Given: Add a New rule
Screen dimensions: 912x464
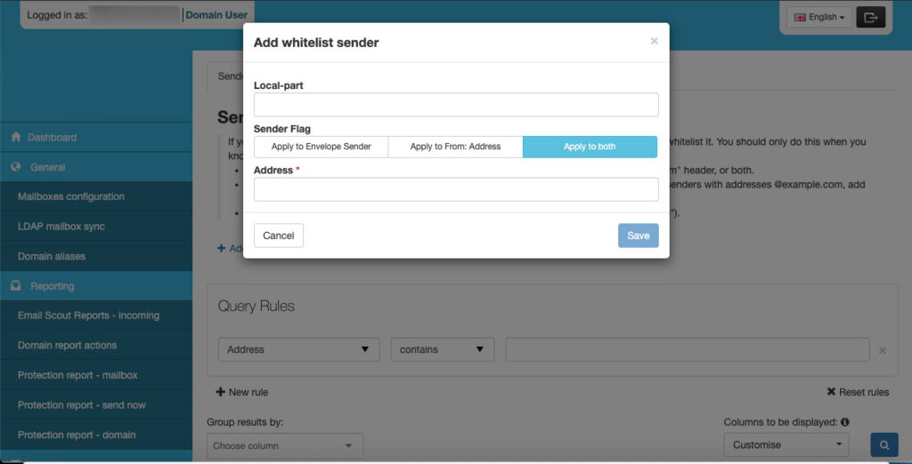Looking at the screenshot, I should pyautogui.click(x=242, y=392).
